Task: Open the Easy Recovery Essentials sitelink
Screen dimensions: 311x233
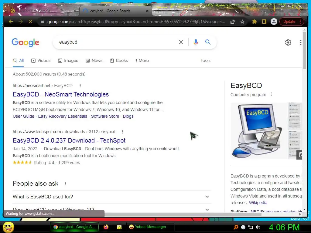Action: 63,116
